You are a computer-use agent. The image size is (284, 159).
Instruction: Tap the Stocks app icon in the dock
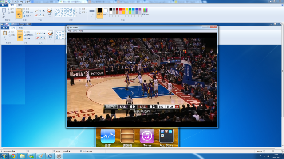coord(108,136)
